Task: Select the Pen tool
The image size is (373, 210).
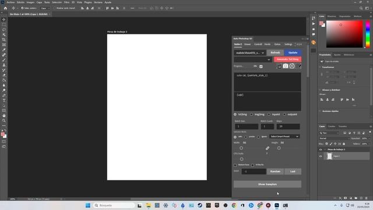Action: tap(4, 95)
